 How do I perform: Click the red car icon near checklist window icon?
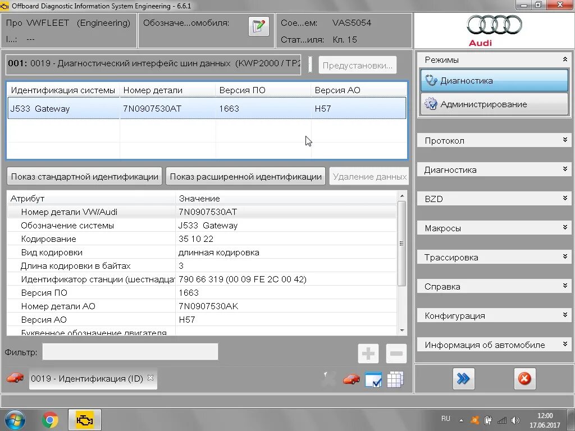(x=352, y=379)
